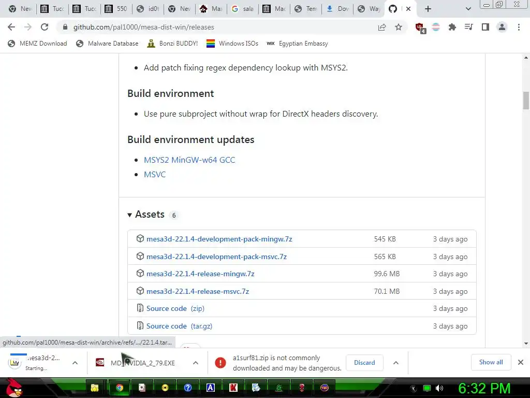
Task: Select the '545 KB' file size text
Action: coord(385,239)
